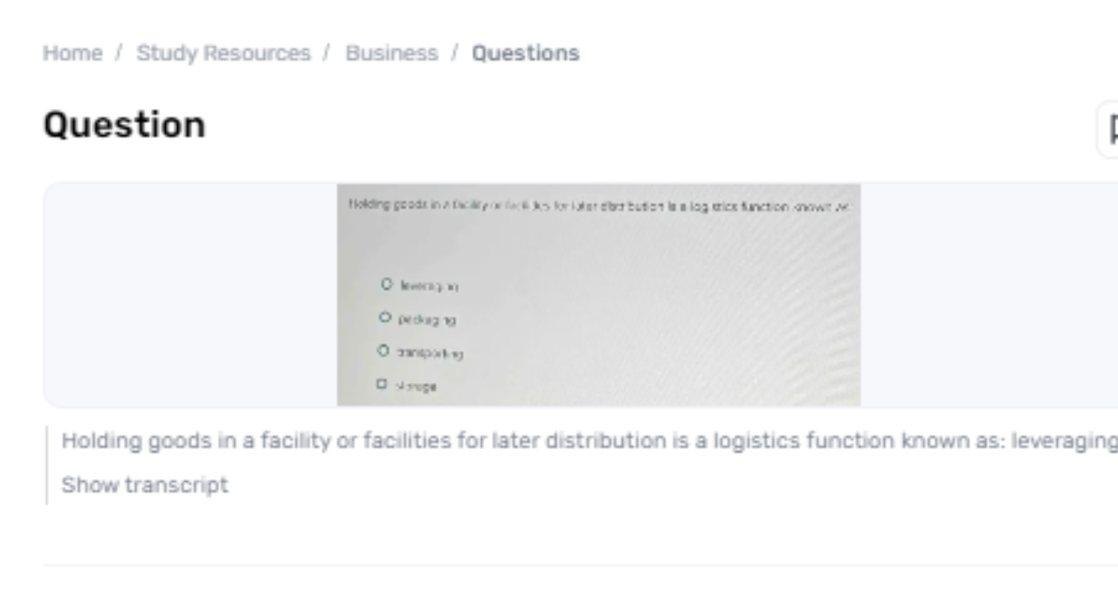Expand the Show transcript link
The height and width of the screenshot is (611, 1118).
point(145,484)
